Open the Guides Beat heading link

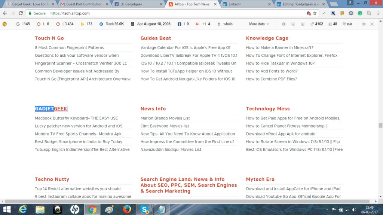(156, 38)
